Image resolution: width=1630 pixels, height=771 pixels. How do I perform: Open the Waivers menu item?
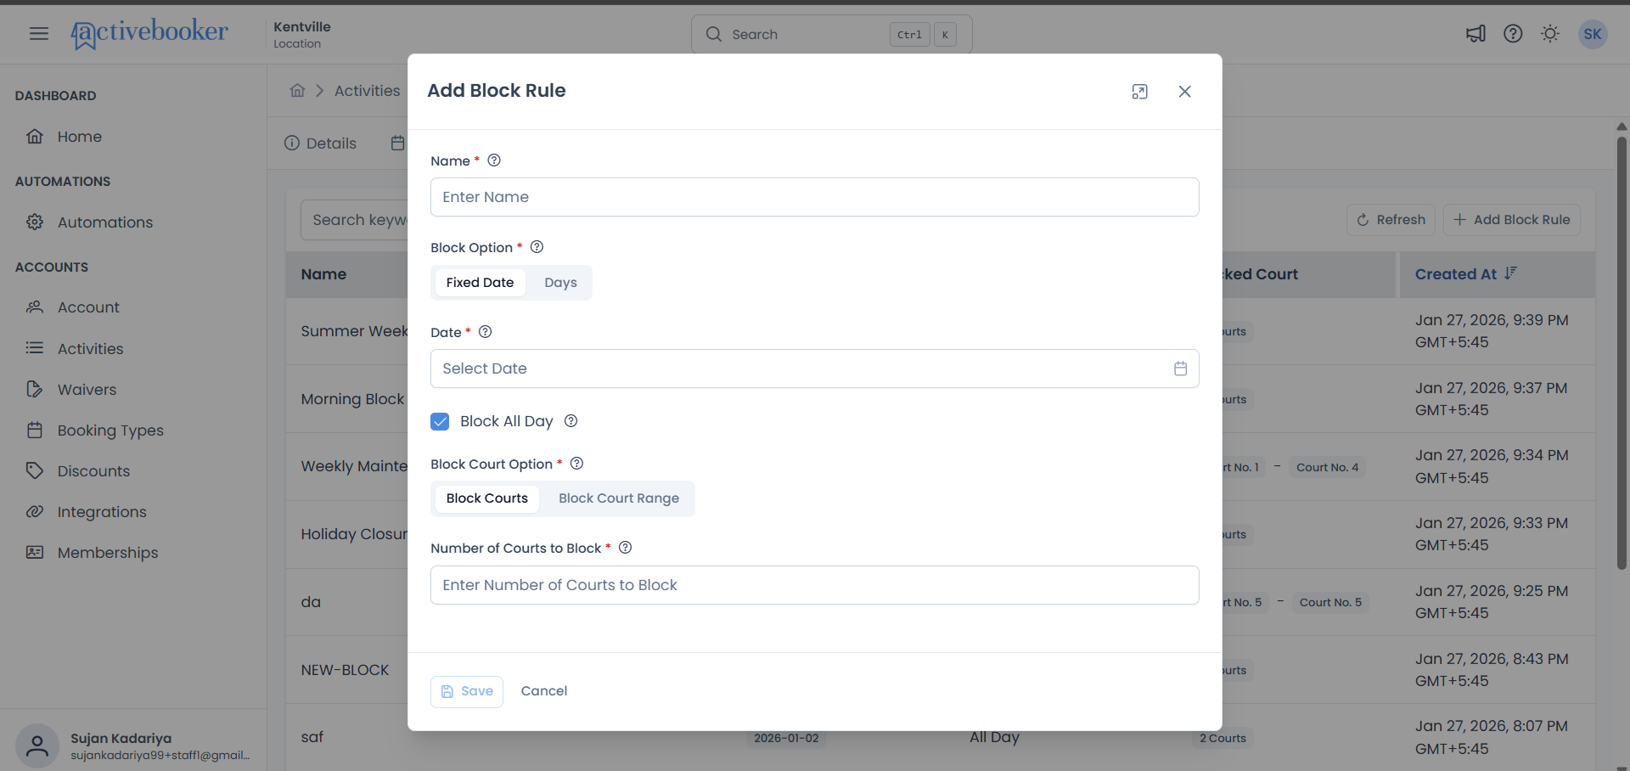[87, 390]
